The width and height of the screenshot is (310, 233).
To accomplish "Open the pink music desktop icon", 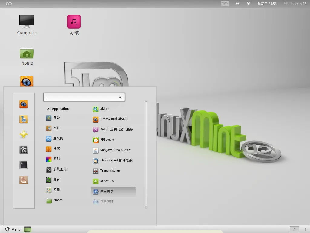I will pyautogui.click(x=74, y=25).
